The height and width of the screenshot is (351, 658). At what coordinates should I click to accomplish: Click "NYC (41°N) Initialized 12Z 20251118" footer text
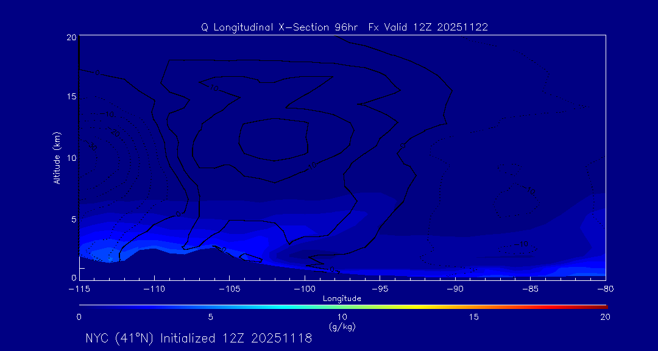coord(199,339)
